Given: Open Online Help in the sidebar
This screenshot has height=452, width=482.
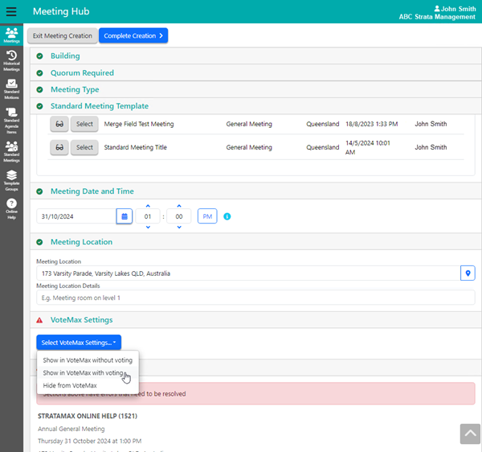Looking at the screenshot, I should coord(11,209).
